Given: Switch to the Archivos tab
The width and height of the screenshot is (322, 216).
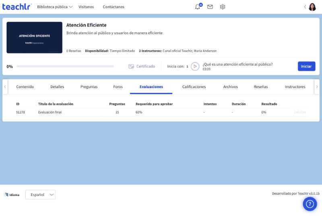Looking at the screenshot, I should [230, 87].
